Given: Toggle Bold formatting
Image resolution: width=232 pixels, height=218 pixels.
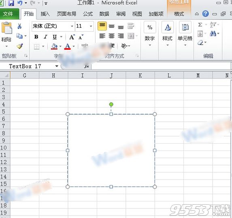Looking at the screenshot, I should pos(36,37).
